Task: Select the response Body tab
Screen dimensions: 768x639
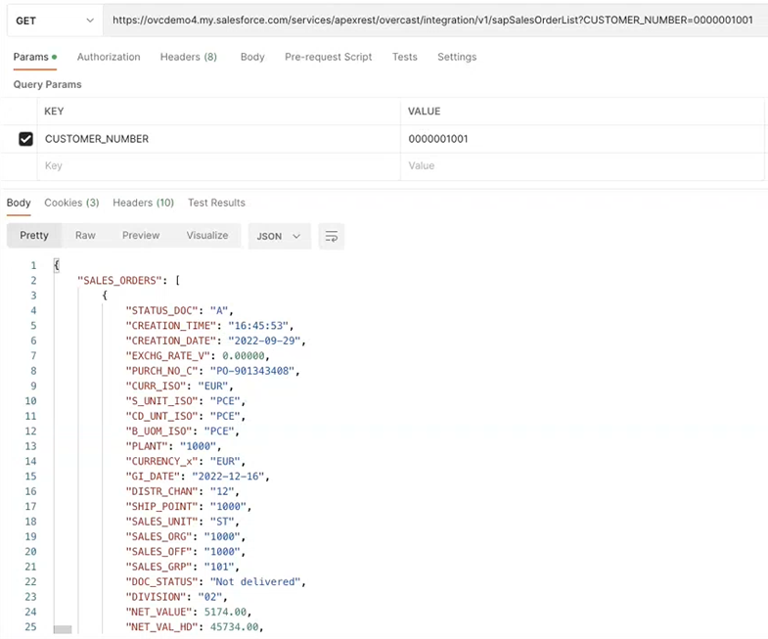Action: point(19,203)
